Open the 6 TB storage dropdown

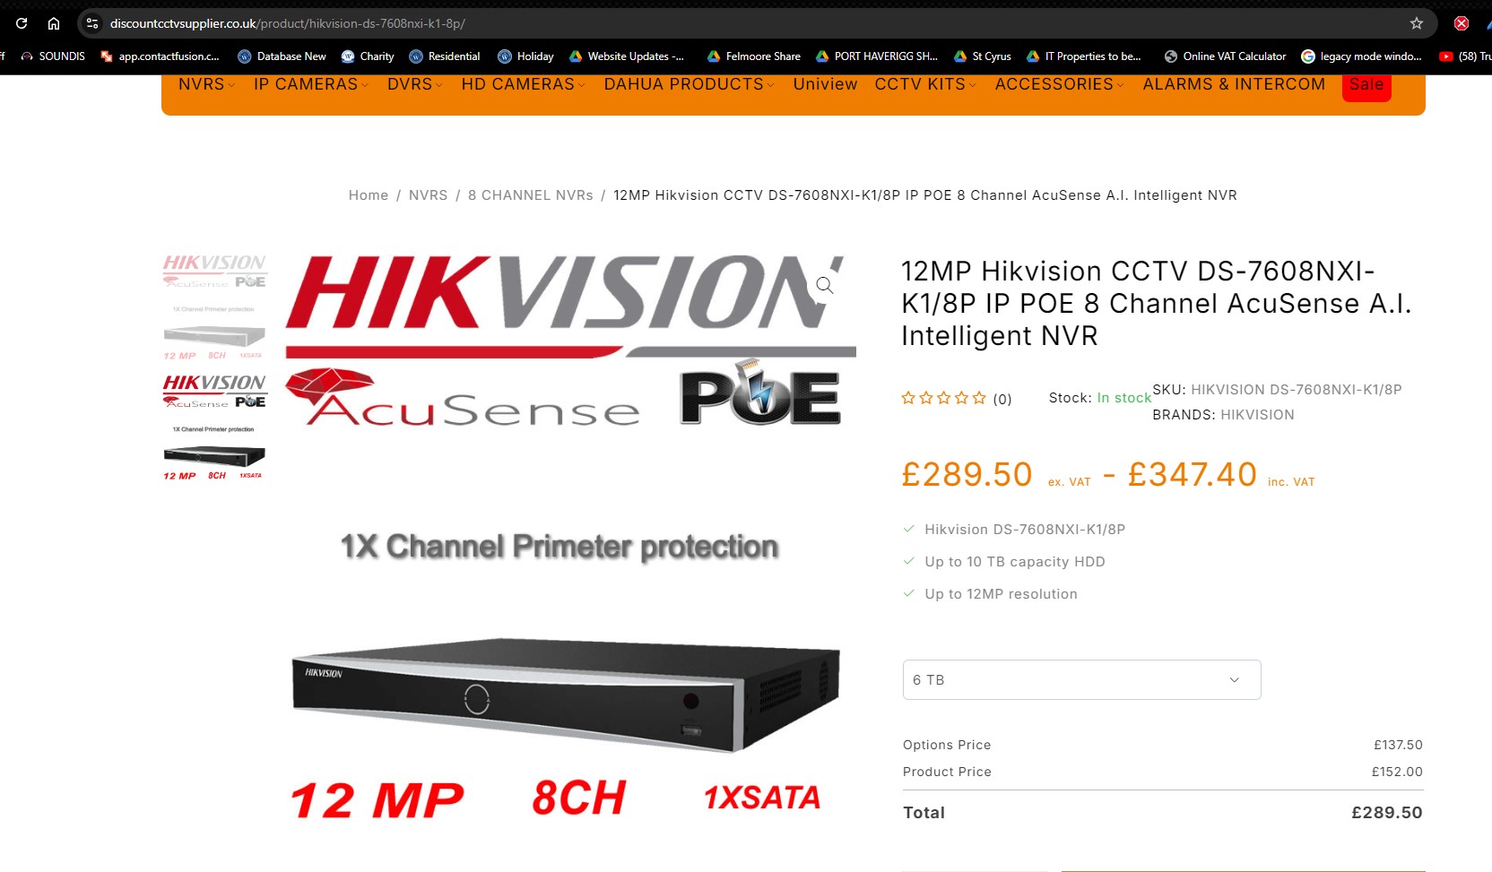tap(1081, 679)
